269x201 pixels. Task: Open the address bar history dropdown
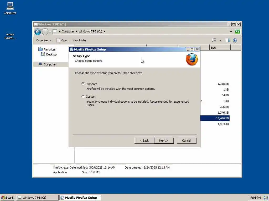coord(231,32)
